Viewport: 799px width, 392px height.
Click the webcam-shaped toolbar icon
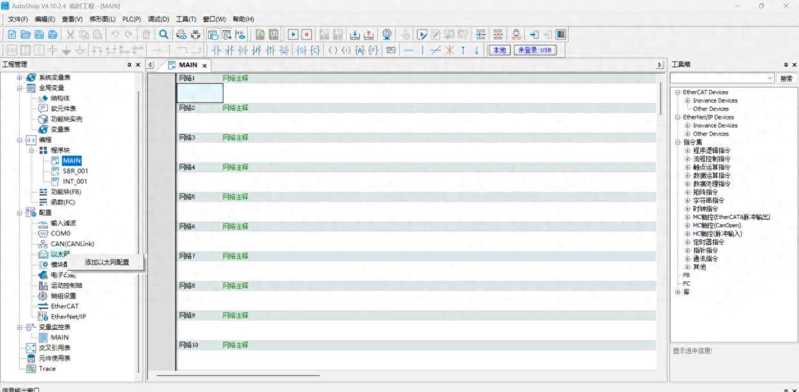pos(387,35)
